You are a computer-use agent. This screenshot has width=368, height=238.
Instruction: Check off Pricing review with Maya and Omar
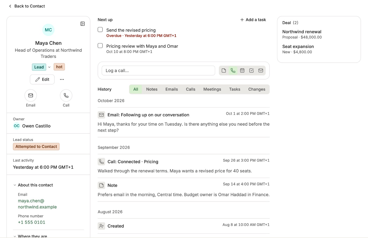point(100,46)
